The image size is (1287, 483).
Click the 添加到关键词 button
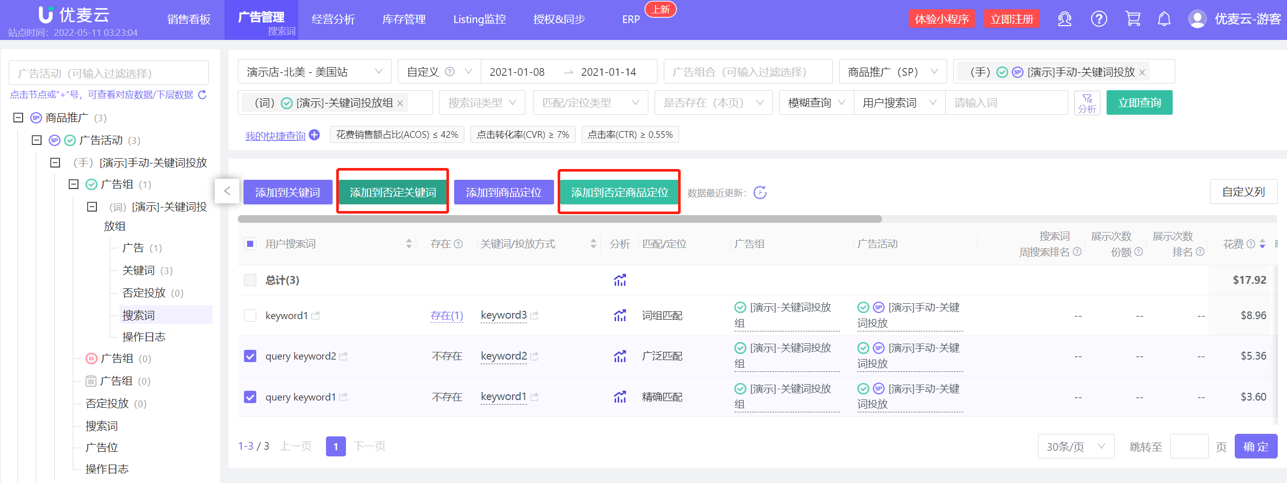[x=288, y=192]
